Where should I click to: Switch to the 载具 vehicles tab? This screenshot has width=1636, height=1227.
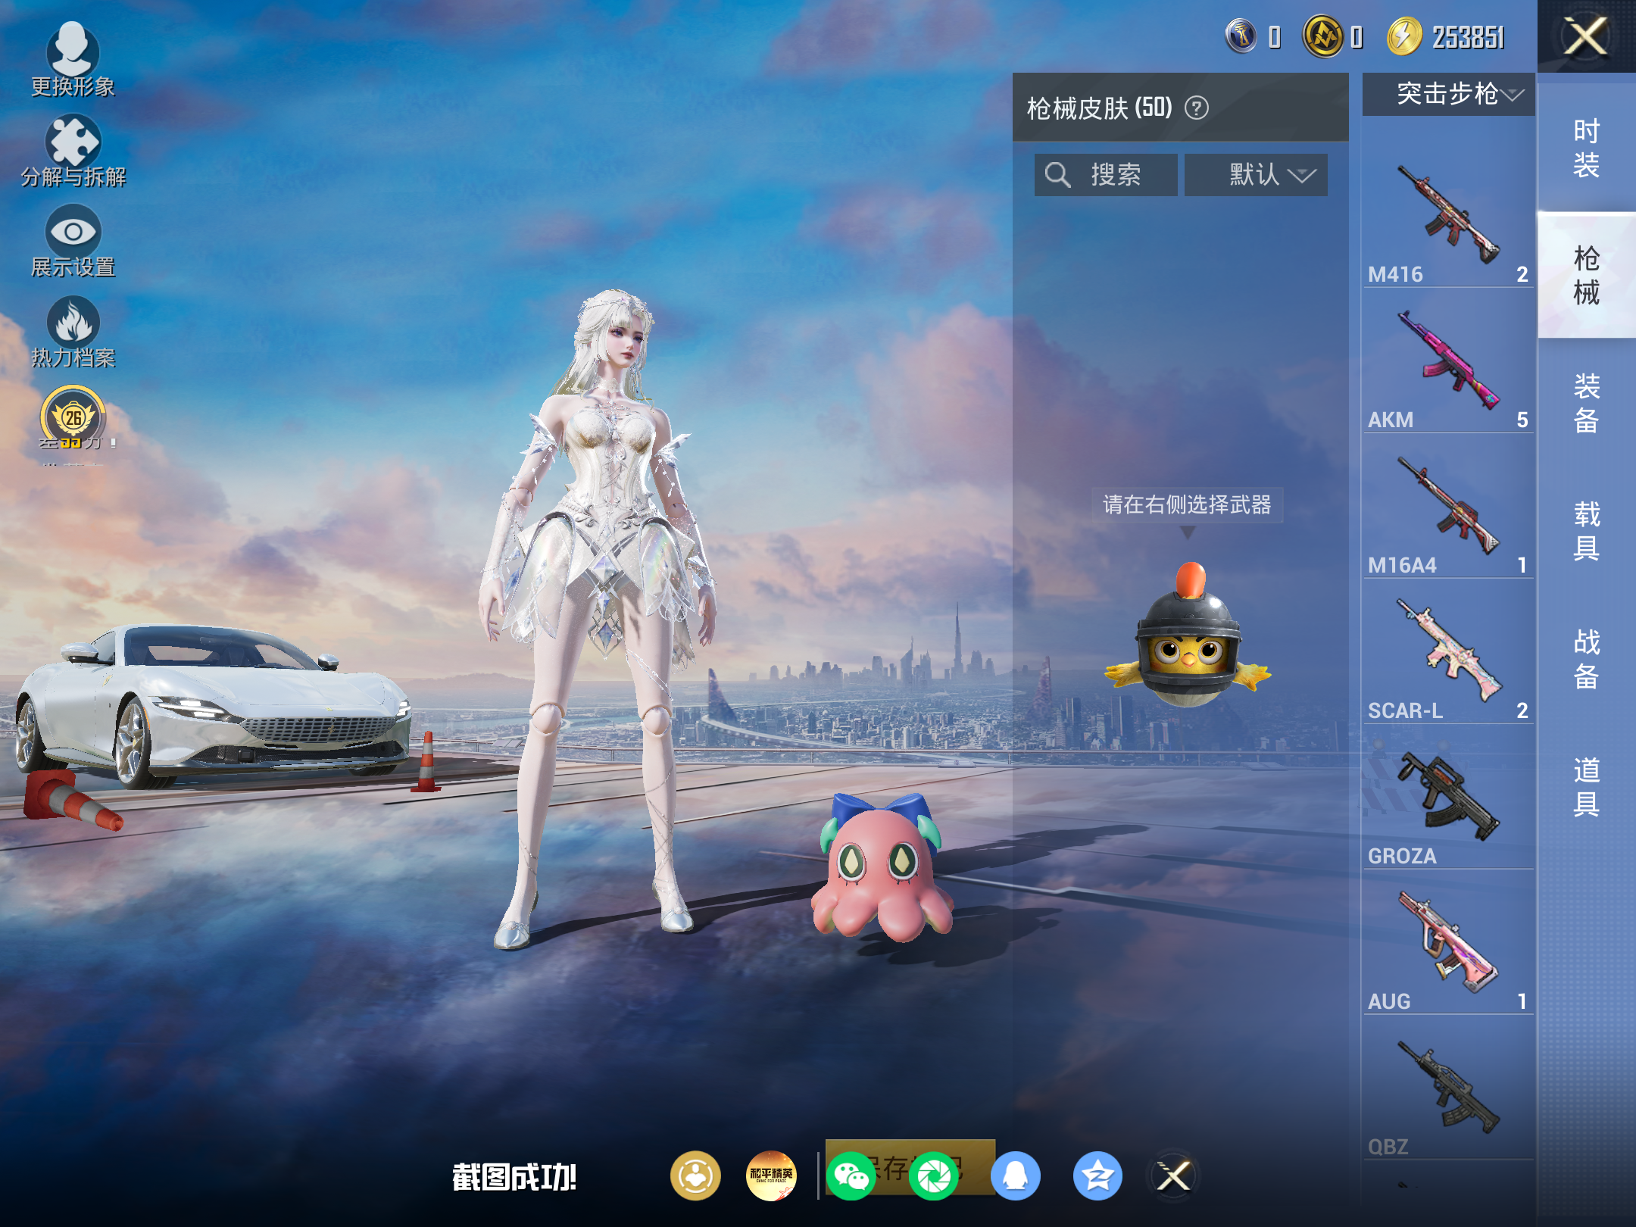[1587, 530]
